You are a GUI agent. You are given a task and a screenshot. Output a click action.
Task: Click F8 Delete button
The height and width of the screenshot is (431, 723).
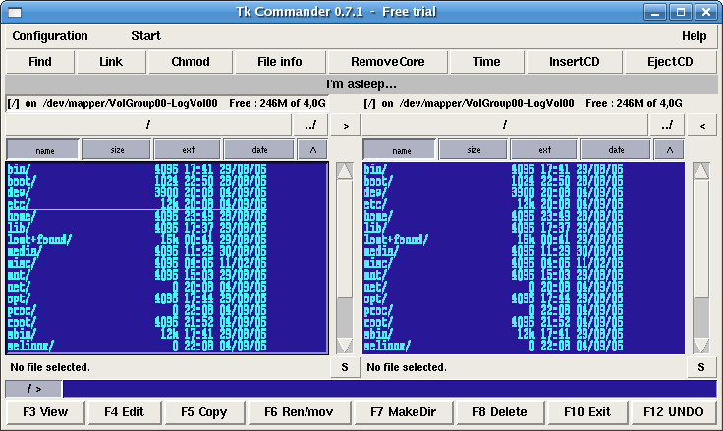[x=500, y=412]
